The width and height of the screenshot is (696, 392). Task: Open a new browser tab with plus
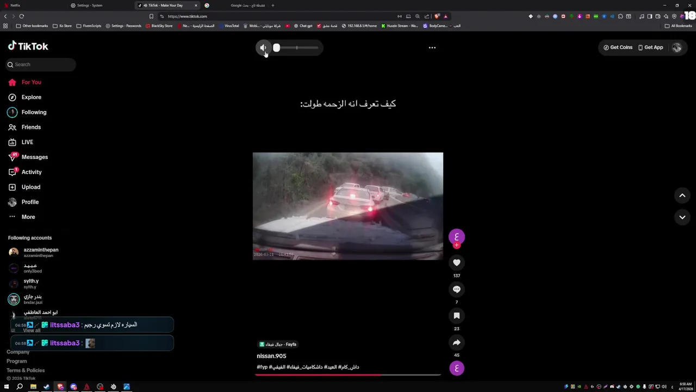tap(273, 5)
